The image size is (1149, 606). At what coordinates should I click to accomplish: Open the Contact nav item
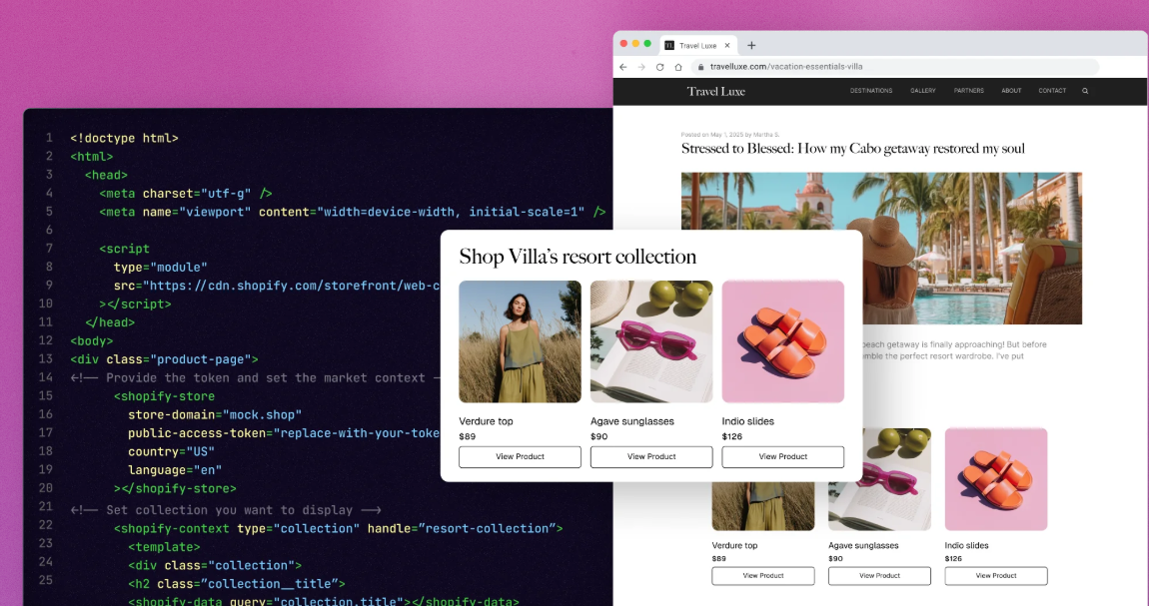click(x=1052, y=91)
